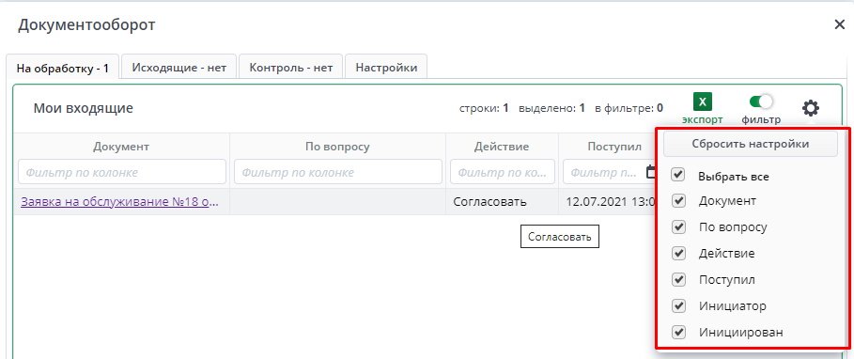854x359 pixels.
Task: Click the По вопросу column header
Action: point(337,147)
